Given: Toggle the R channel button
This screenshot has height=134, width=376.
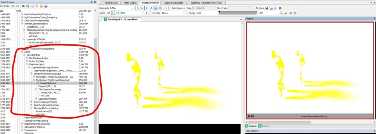Looking at the screenshot, I should point(138,8).
